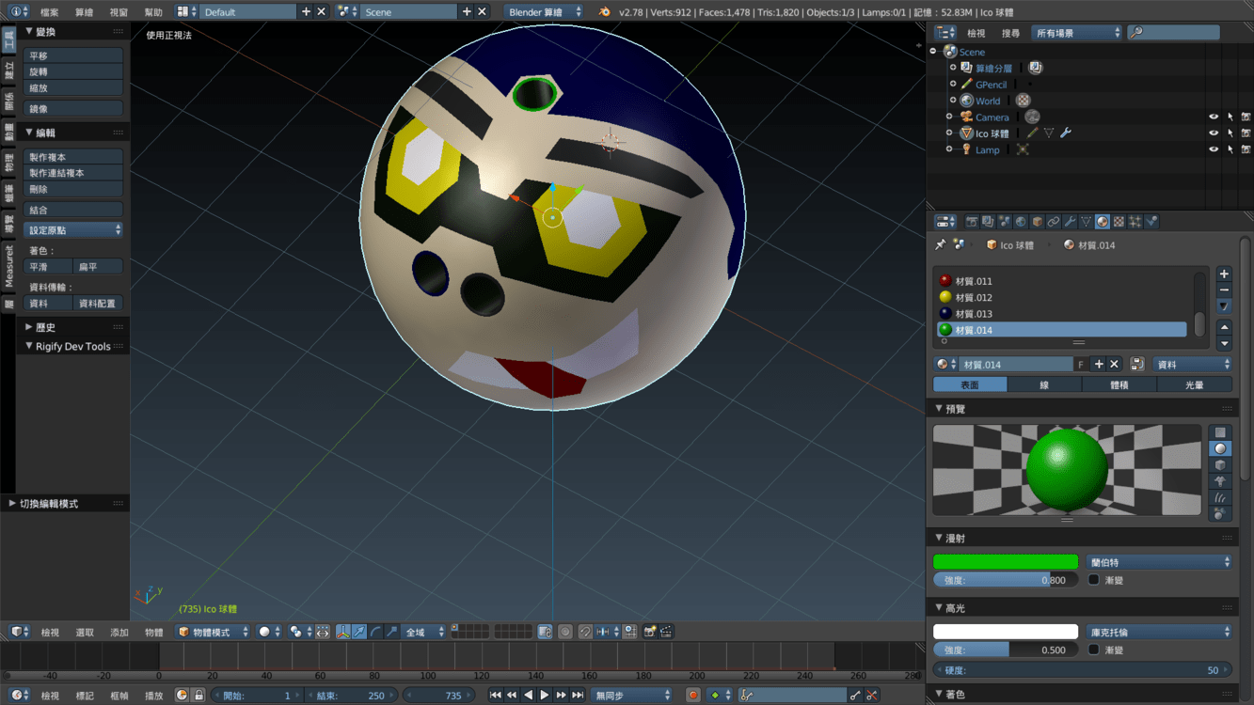Toggle renderability for the Lamp object
The height and width of the screenshot is (705, 1254).
(1246, 149)
